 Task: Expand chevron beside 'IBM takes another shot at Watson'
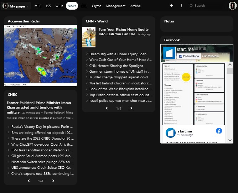pos(9,150)
